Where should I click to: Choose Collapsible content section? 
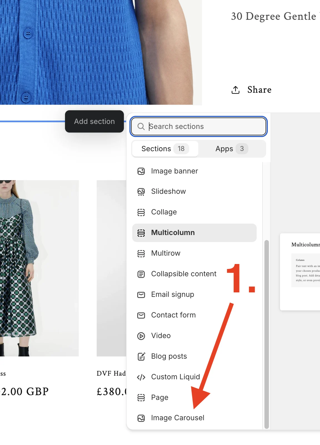(194, 274)
